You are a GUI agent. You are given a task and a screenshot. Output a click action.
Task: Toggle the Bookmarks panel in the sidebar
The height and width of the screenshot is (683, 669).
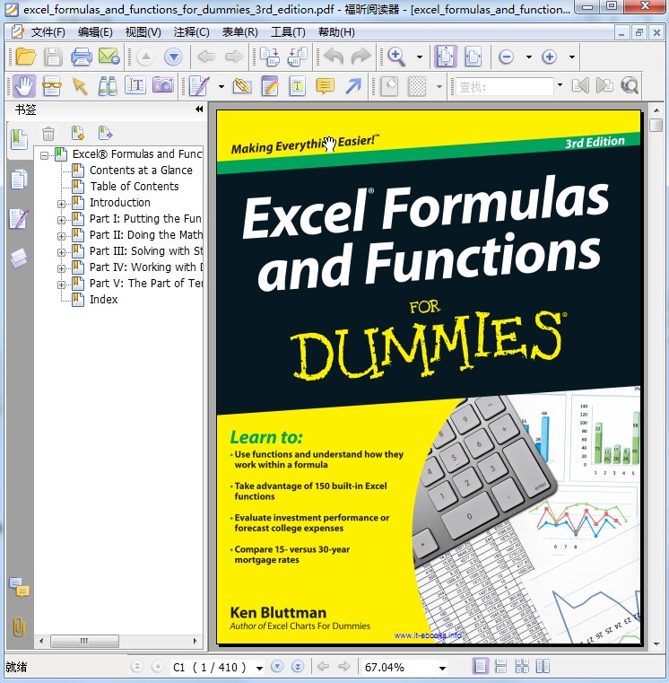[x=19, y=139]
